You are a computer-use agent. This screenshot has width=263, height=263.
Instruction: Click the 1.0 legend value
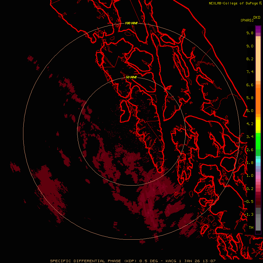250,176
